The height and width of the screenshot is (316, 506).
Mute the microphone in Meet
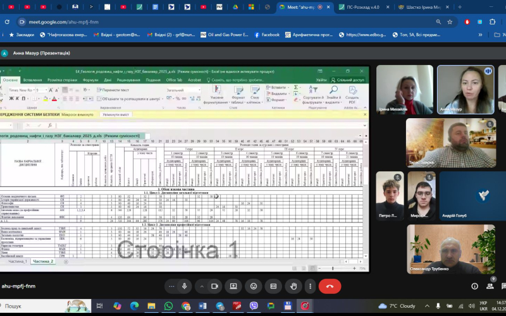pos(185,286)
